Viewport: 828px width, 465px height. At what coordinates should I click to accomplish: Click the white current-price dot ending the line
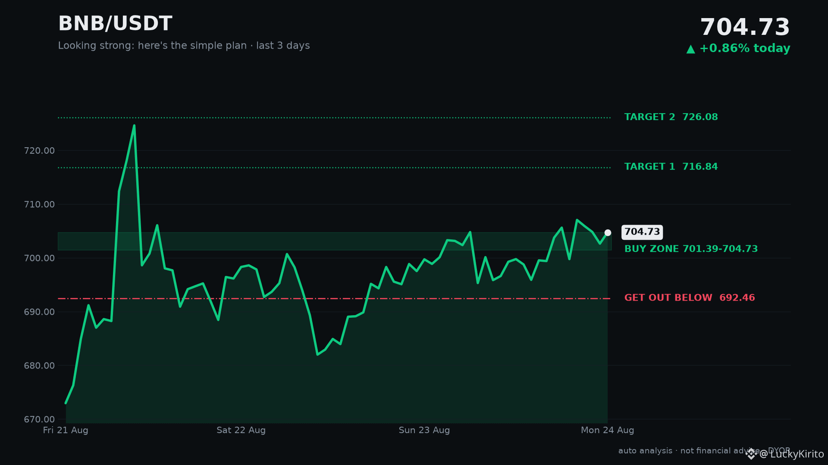pos(608,232)
